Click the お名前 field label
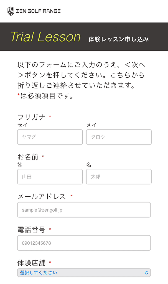 coord(28,157)
